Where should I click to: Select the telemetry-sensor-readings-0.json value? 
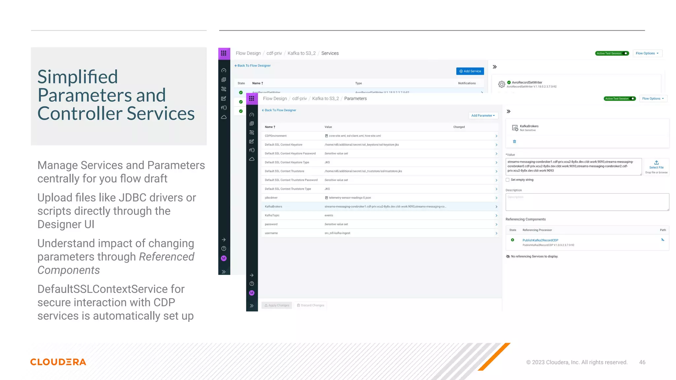[350, 198]
